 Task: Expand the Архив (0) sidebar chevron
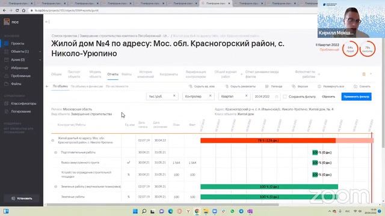point(40,60)
